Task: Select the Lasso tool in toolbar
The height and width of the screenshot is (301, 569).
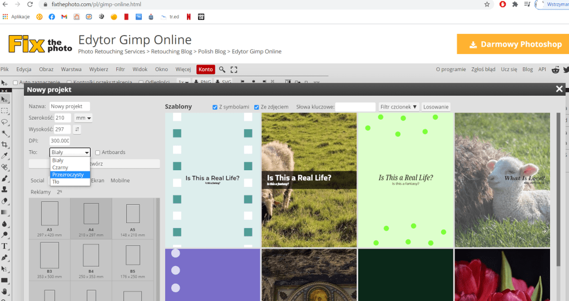Action: tap(4, 122)
